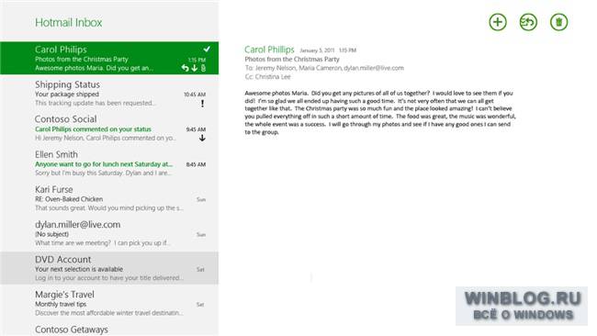The height and width of the screenshot is (336, 597).
Task: Click Christina Lee in the Cc line
Action: pos(273,77)
